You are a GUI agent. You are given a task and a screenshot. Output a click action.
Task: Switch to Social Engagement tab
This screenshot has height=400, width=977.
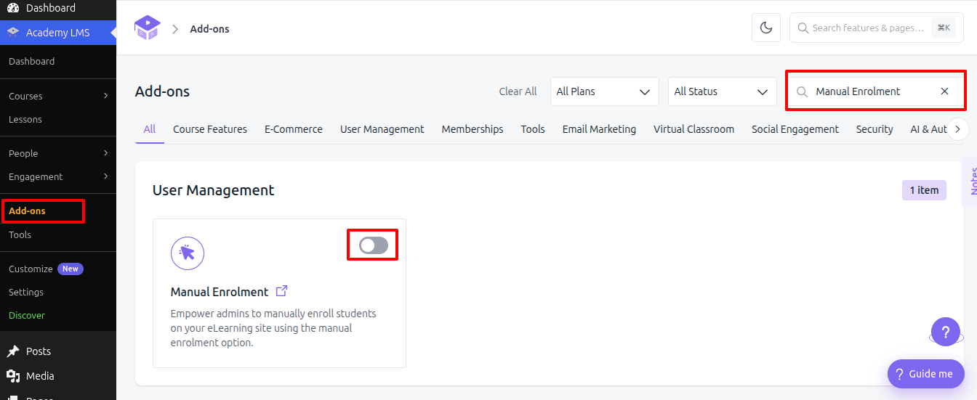coord(795,129)
